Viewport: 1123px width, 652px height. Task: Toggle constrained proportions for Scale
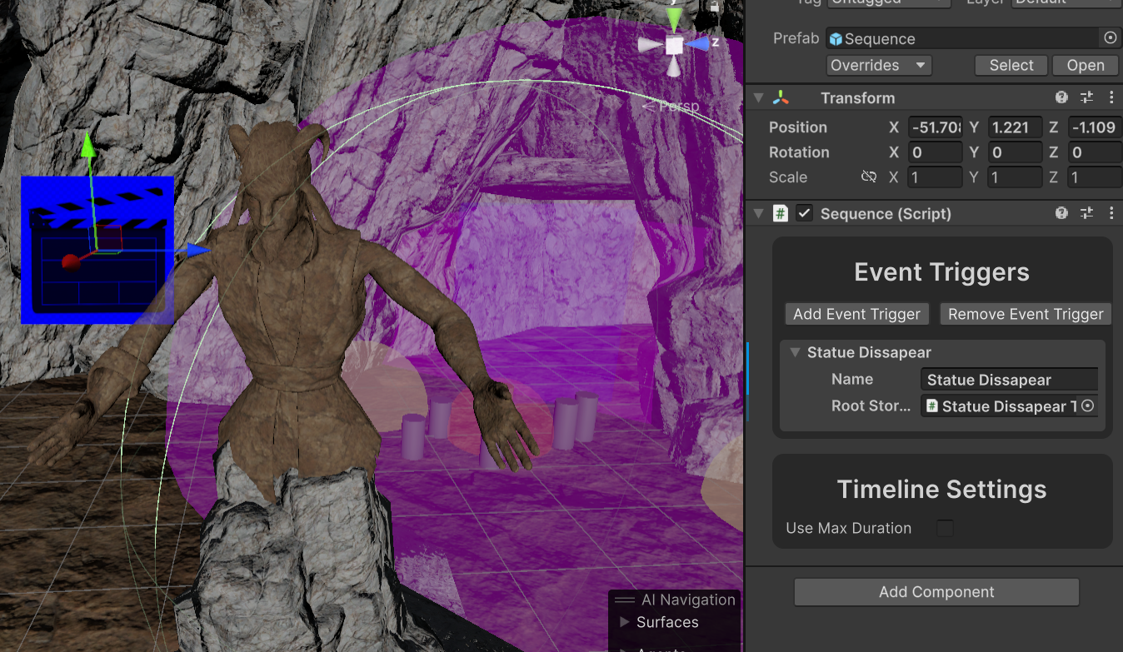869,177
